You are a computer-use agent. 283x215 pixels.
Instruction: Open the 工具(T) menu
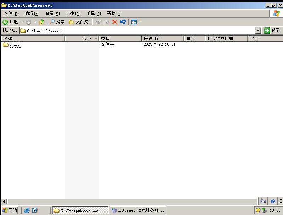coord(94,13)
